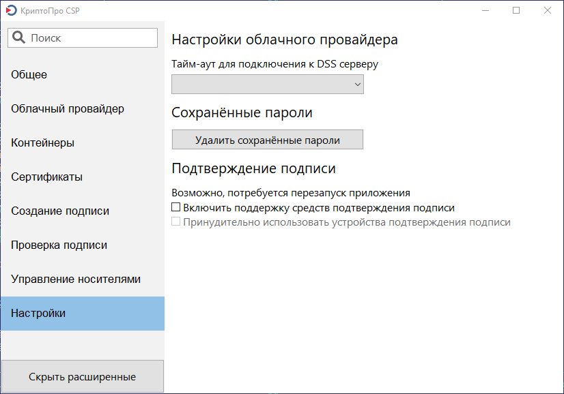Open Проверка подписи section
Image resolution: width=564 pixels, height=394 pixels.
[83, 245]
